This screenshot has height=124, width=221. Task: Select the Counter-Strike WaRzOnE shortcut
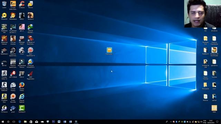pos(4,87)
